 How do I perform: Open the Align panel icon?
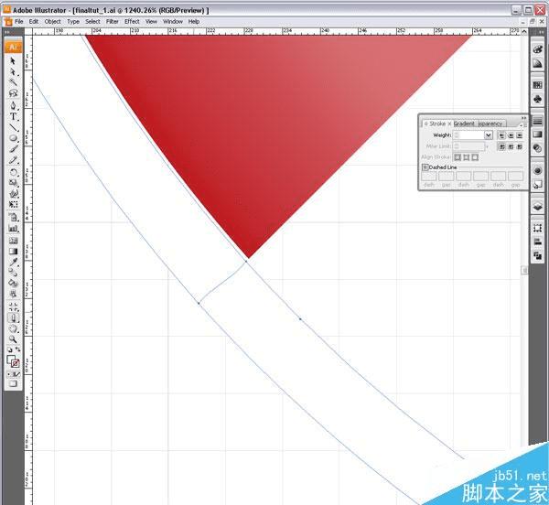click(537, 242)
